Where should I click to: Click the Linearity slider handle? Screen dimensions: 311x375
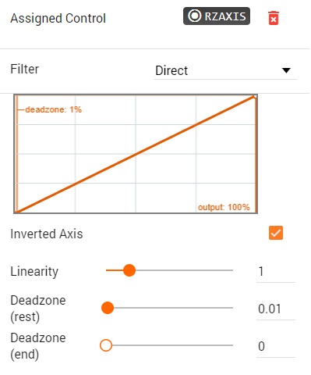tap(129, 270)
